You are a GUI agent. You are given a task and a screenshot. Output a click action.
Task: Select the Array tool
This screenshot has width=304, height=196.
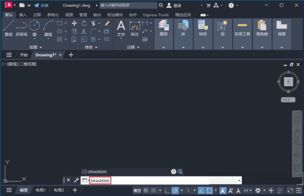click(x=93, y=39)
